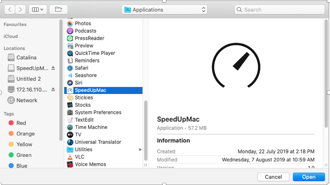Create a new folder
Viewport: 330px width, 185px height.
(58, 10)
